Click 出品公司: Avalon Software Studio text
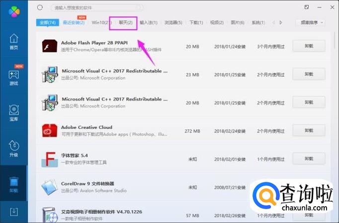The height and width of the screenshot is (223, 339). point(93,191)
